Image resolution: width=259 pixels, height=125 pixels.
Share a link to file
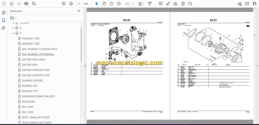pyautogui.click(x=239, y=4)
